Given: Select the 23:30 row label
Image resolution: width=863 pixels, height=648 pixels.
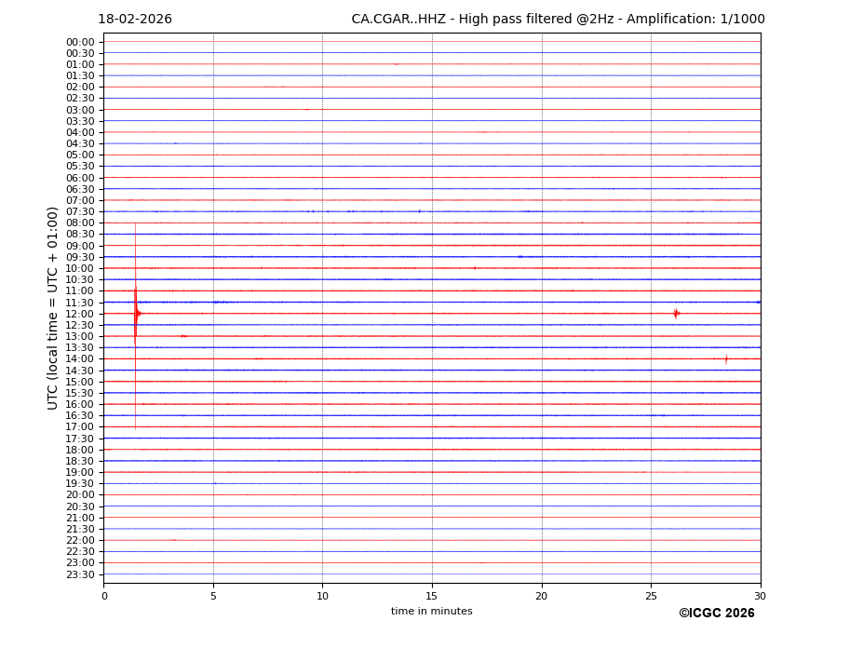Looking at the screenshot, I should pos(80,574).
